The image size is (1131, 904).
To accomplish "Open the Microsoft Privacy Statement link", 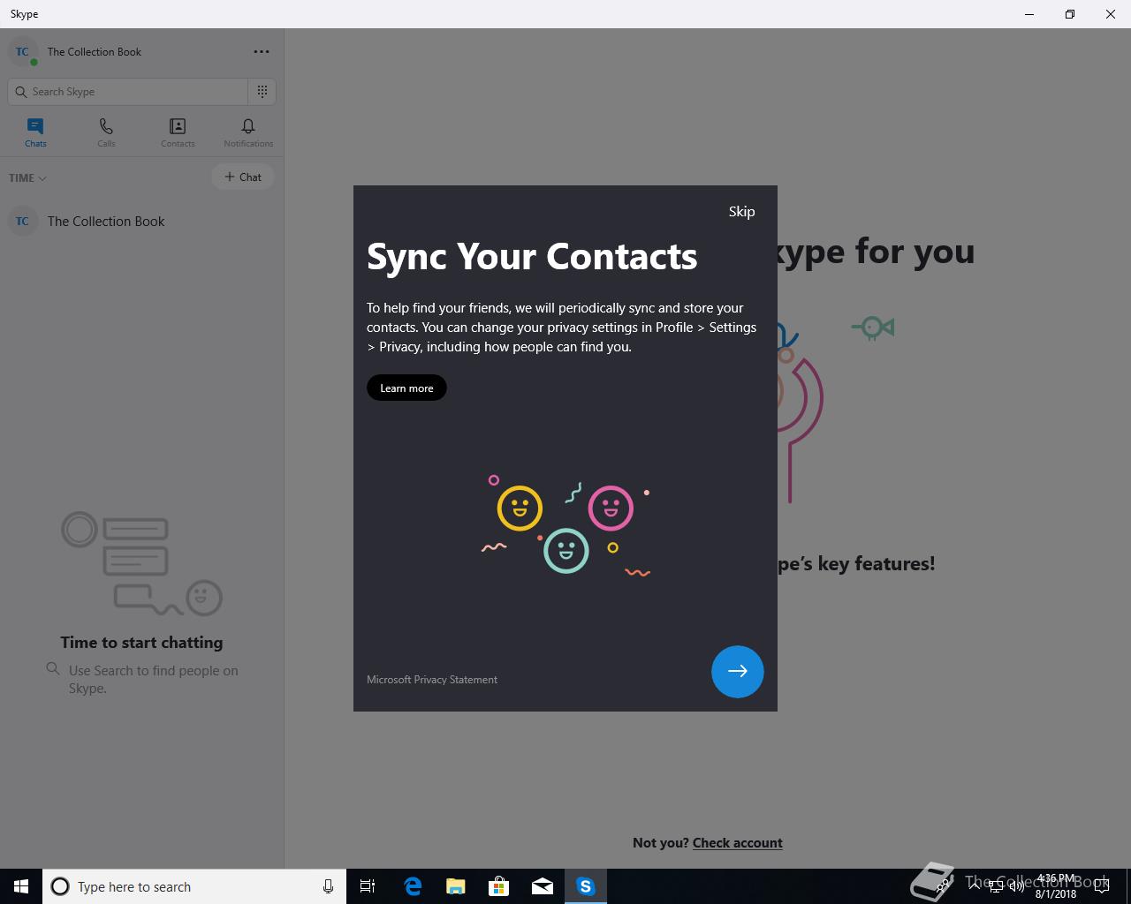I will point(432,680).
